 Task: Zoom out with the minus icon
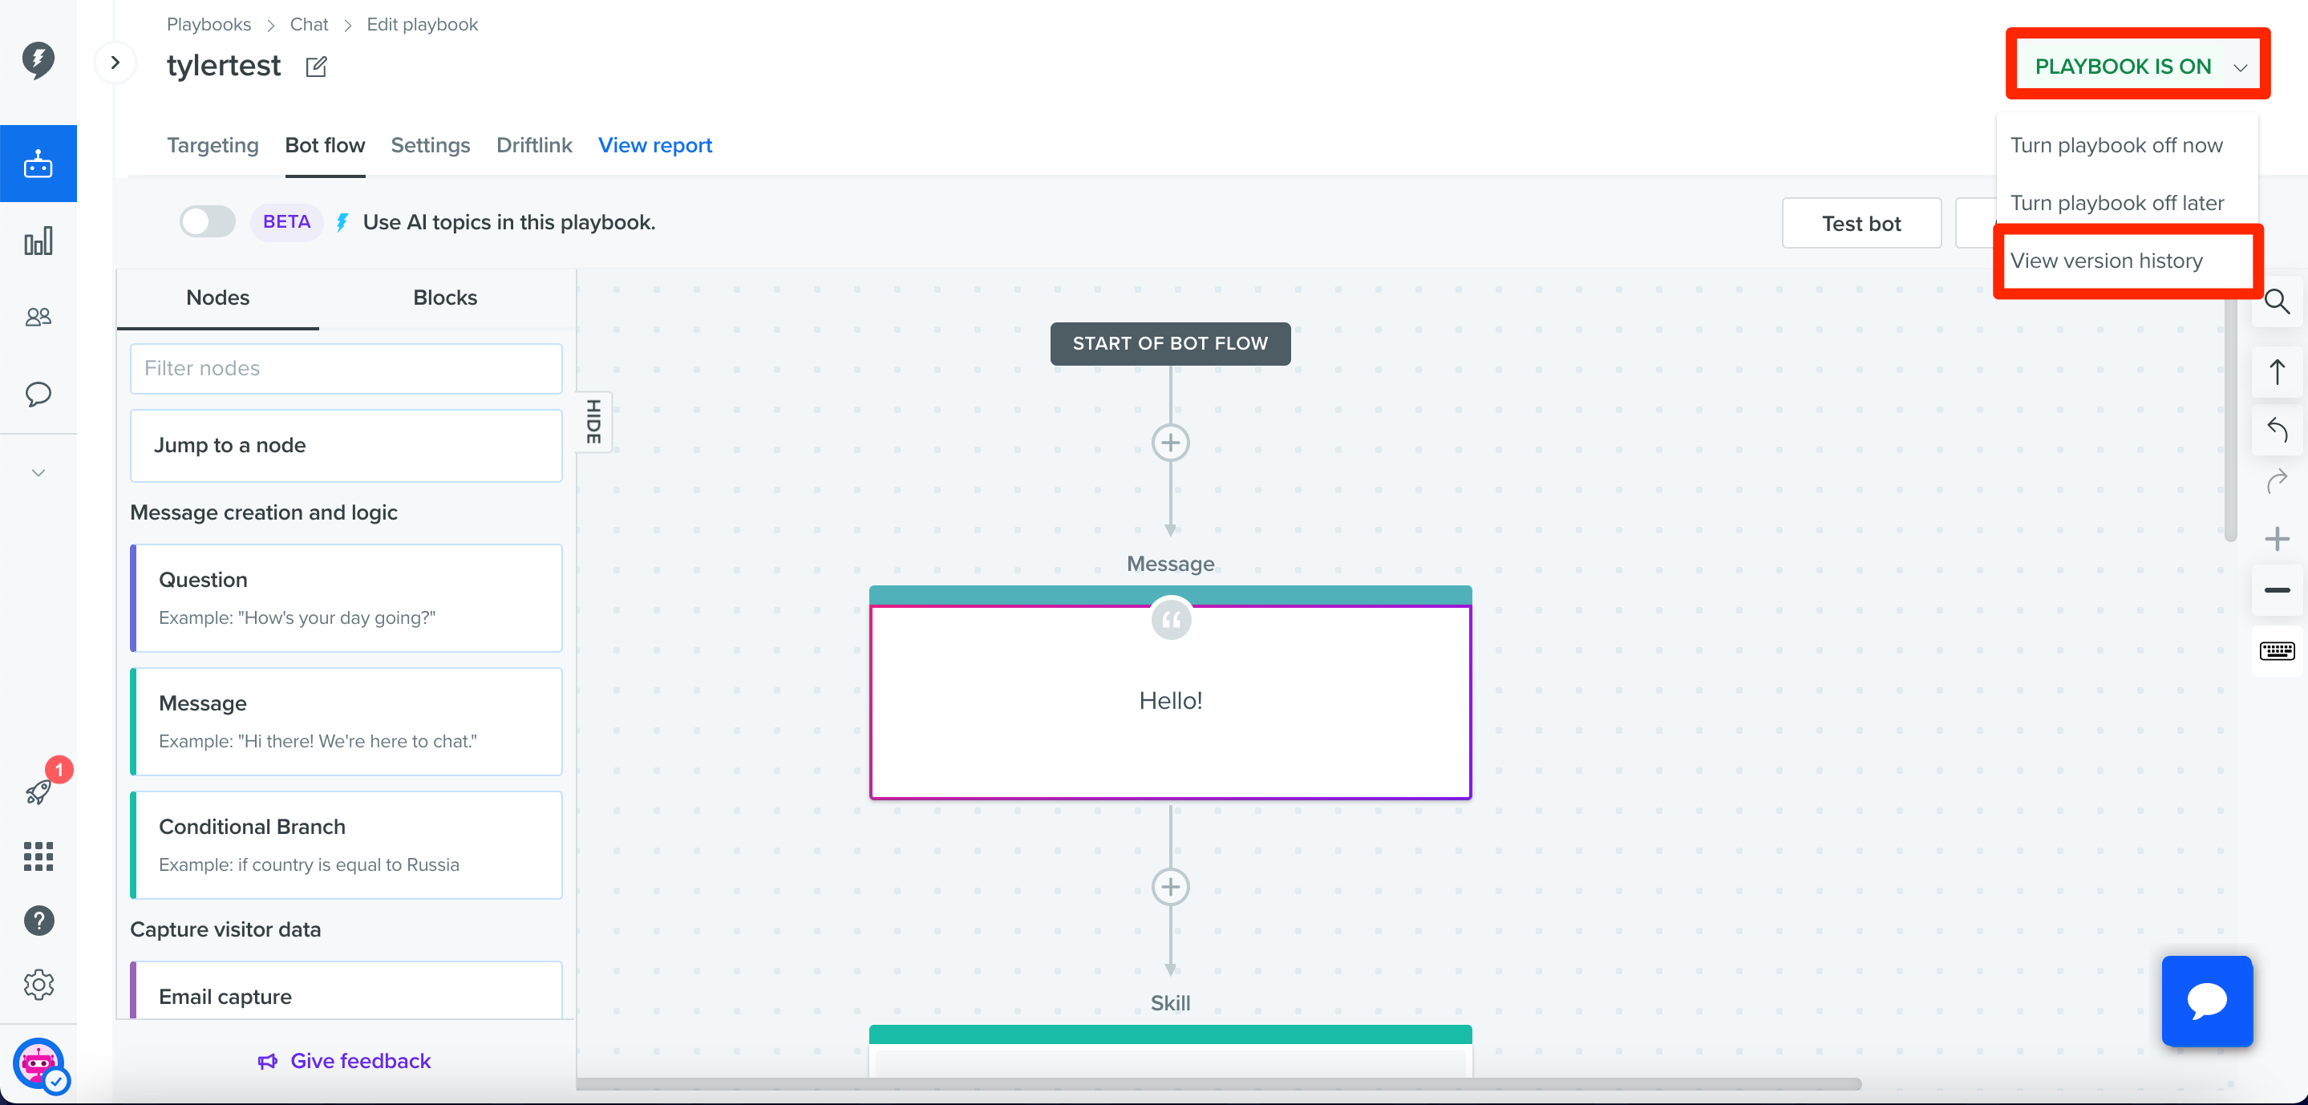pos(2277,590)
